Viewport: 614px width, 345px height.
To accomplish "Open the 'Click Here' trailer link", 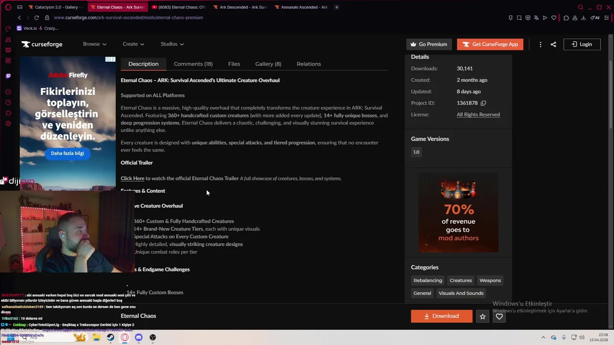I will point(132,178).
